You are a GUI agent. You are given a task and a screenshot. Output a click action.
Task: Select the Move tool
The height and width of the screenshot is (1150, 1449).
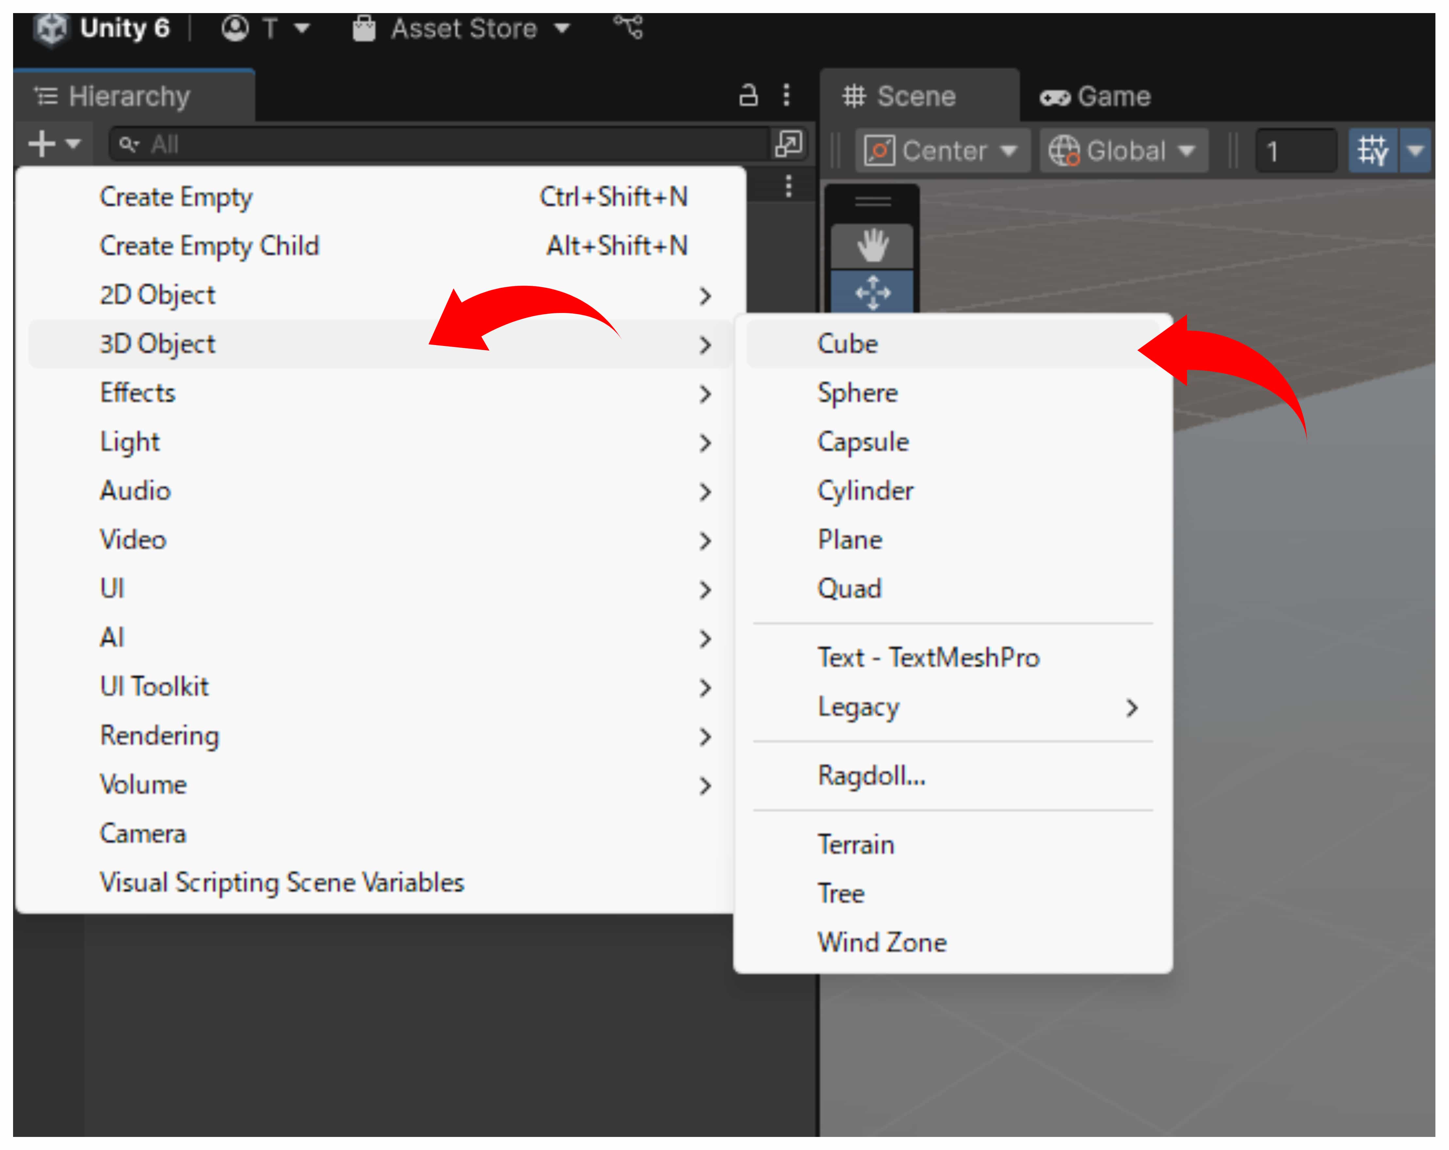872,292
